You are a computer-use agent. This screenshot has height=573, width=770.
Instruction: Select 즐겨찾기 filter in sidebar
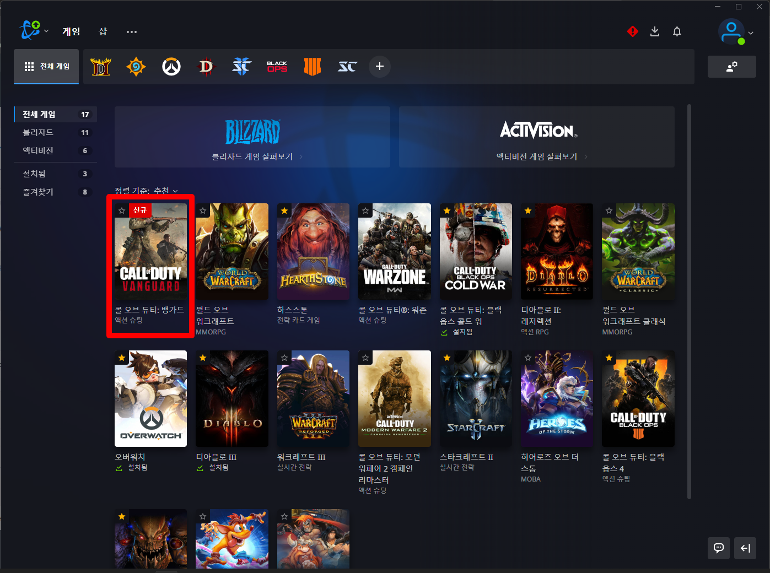tap(56, 192)
